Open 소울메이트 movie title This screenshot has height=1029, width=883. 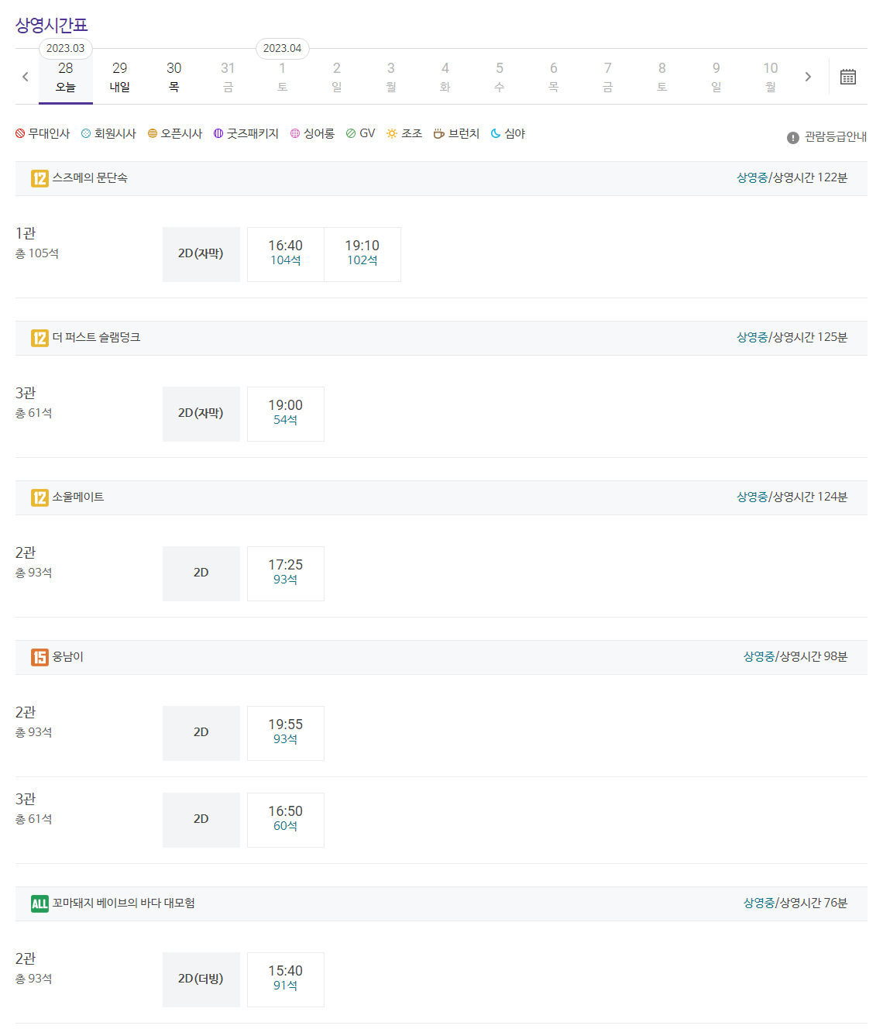pos(78,497)
